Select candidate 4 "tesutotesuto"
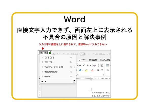This screenshot has width=149, height=112. pos(57,72)
